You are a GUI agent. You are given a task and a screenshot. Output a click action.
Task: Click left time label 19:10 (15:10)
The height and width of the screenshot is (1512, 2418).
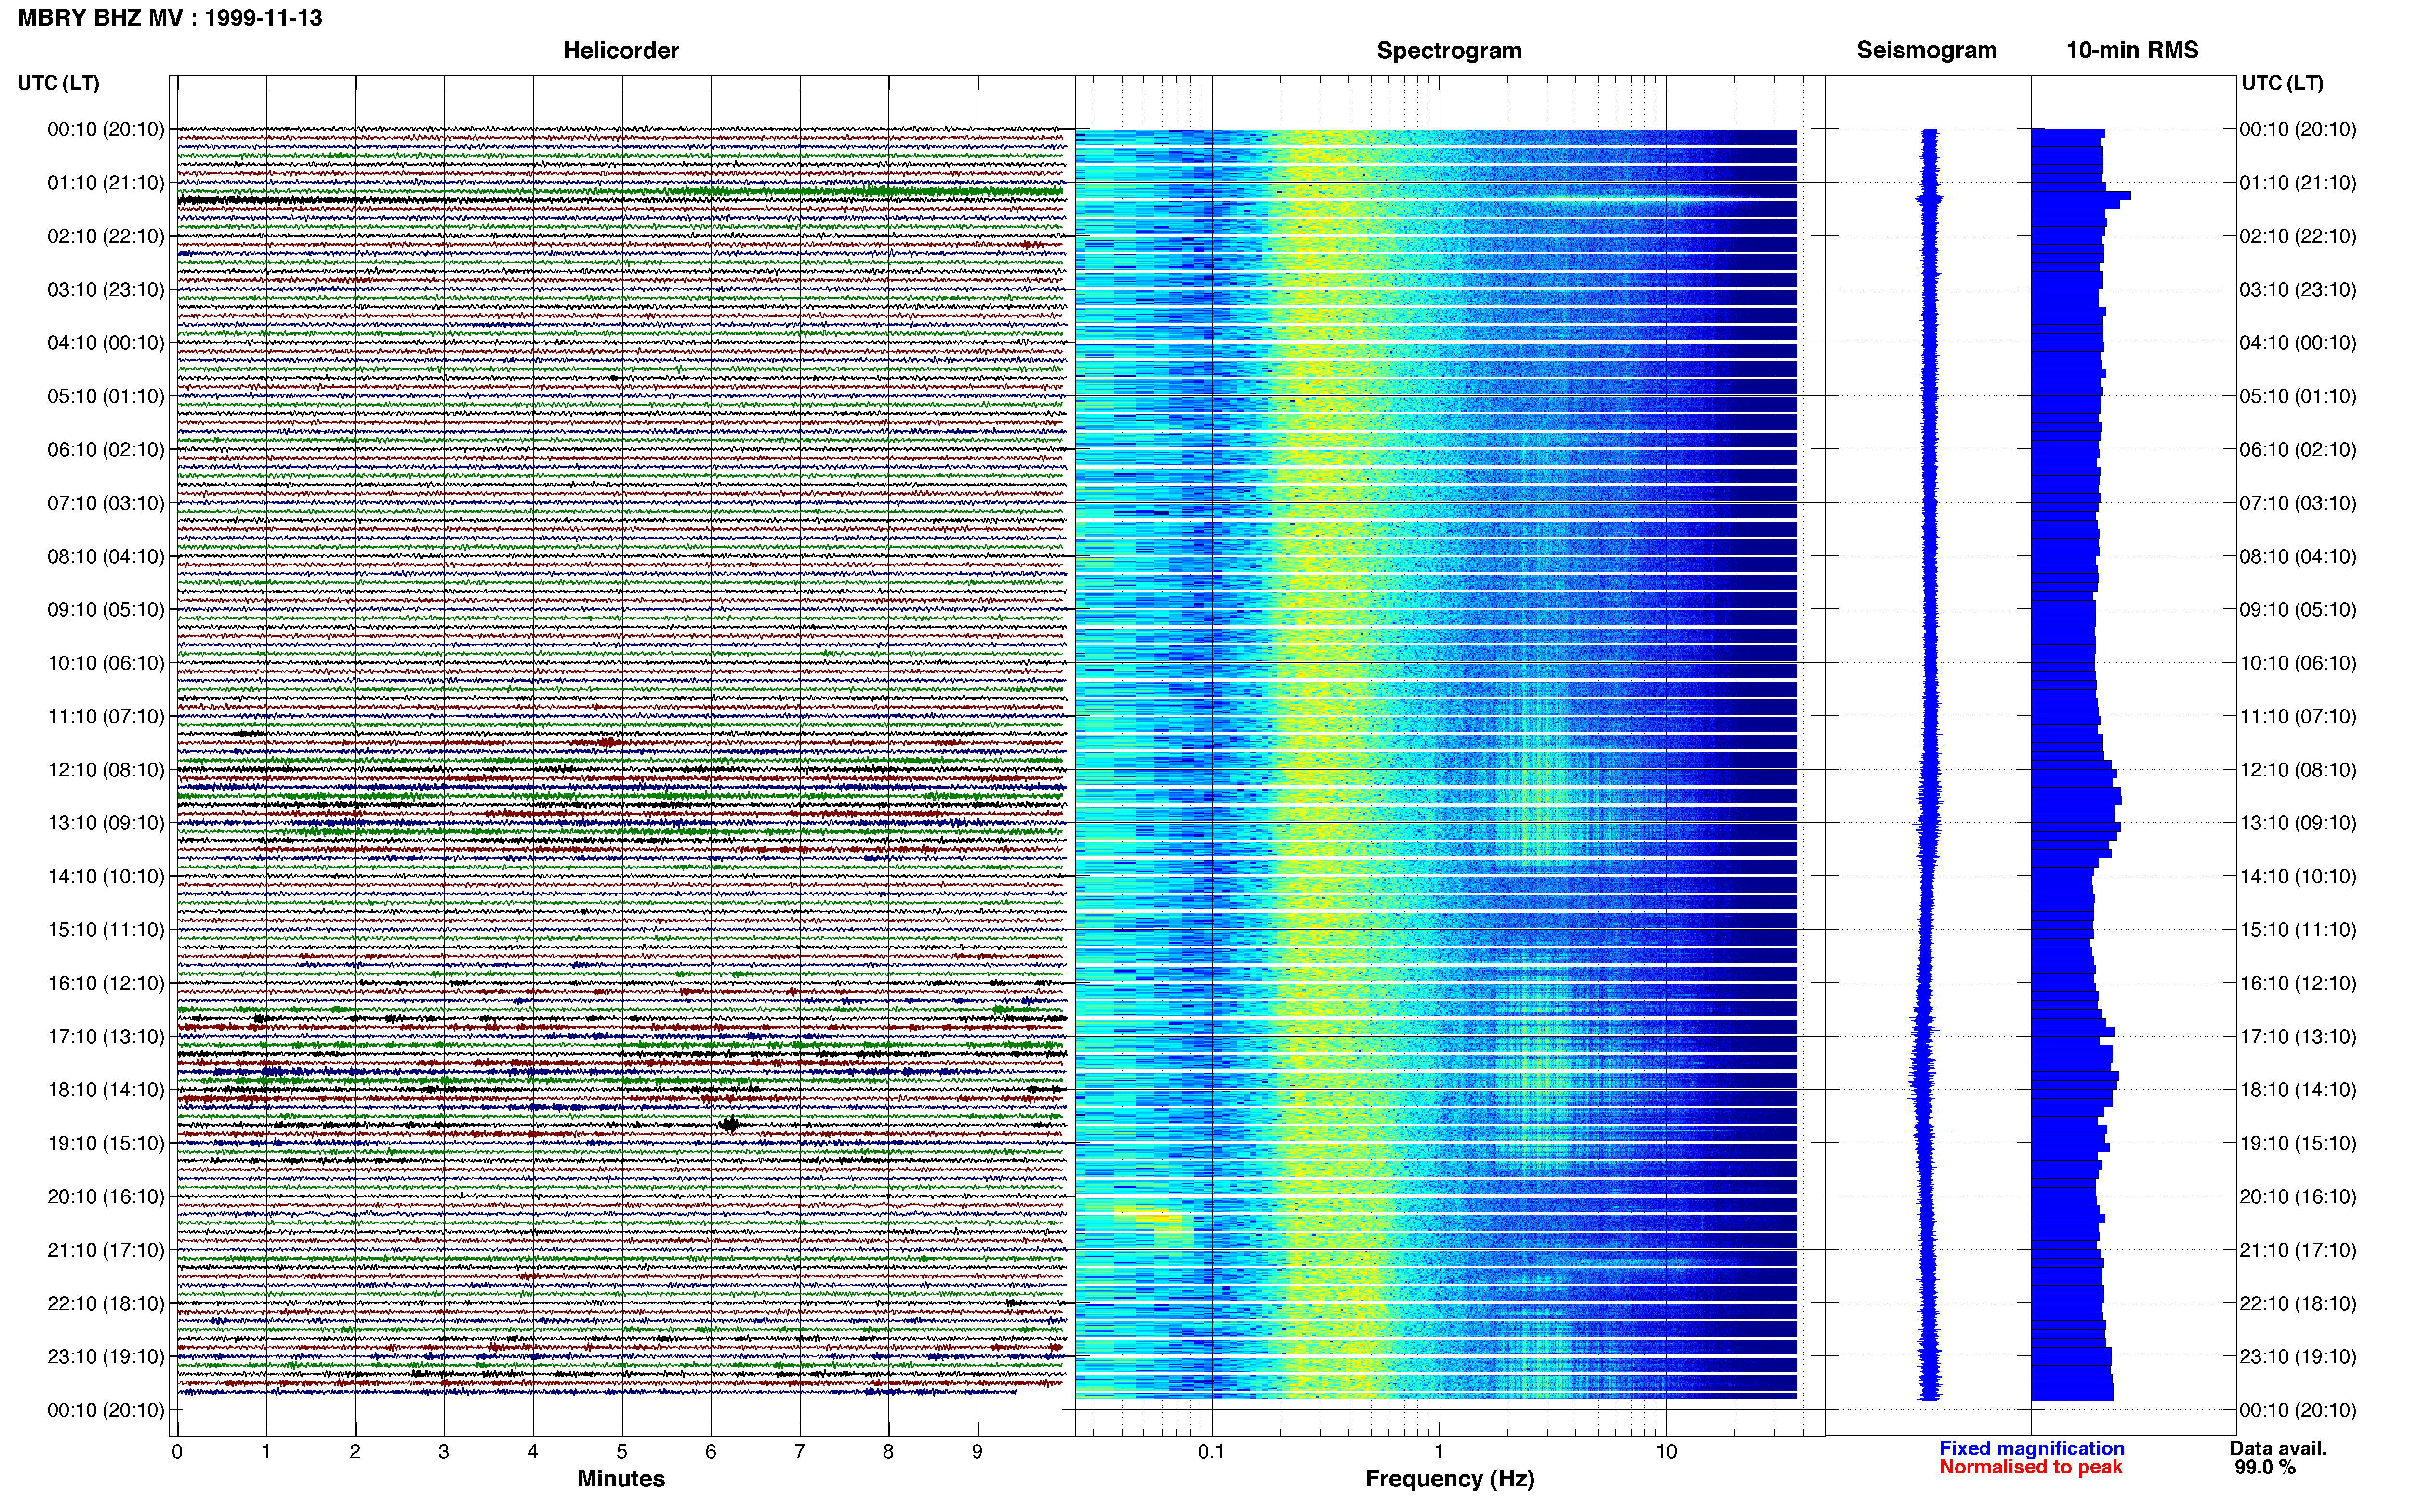105,1143
